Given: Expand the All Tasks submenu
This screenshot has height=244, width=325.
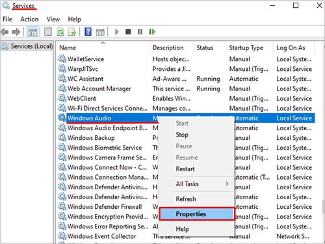Looking at the screenshot, I should click(x=197, y=184).
